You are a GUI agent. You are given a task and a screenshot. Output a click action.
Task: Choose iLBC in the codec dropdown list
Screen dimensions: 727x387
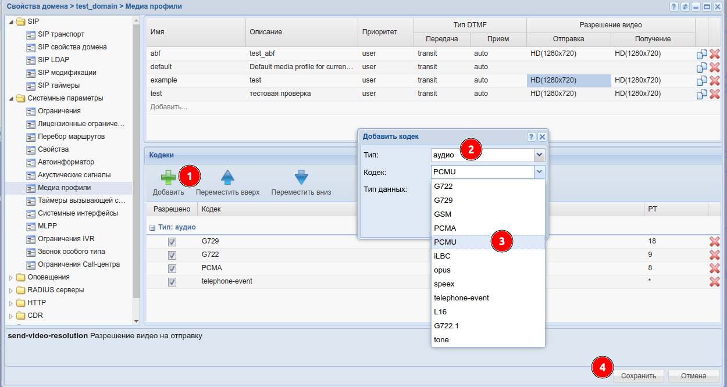coord(443,256)
